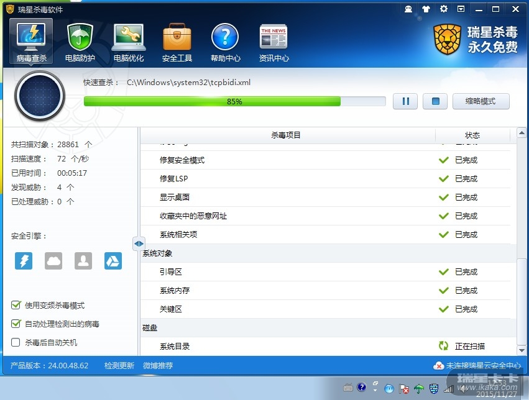Open the keyboard tray icon in taskbar

click(x=348, y=388)
